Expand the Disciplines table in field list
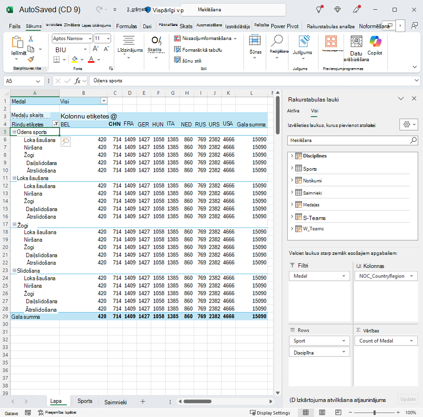 292,156
